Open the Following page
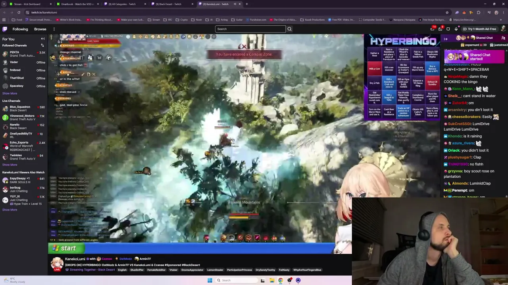508x285 pixels. click(x=20, y=29)
